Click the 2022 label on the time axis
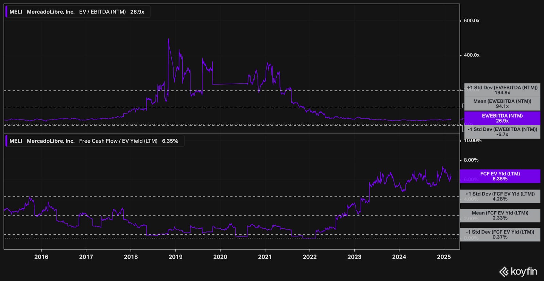The width and height of the screenshot is (544, 281). [310, 257]
